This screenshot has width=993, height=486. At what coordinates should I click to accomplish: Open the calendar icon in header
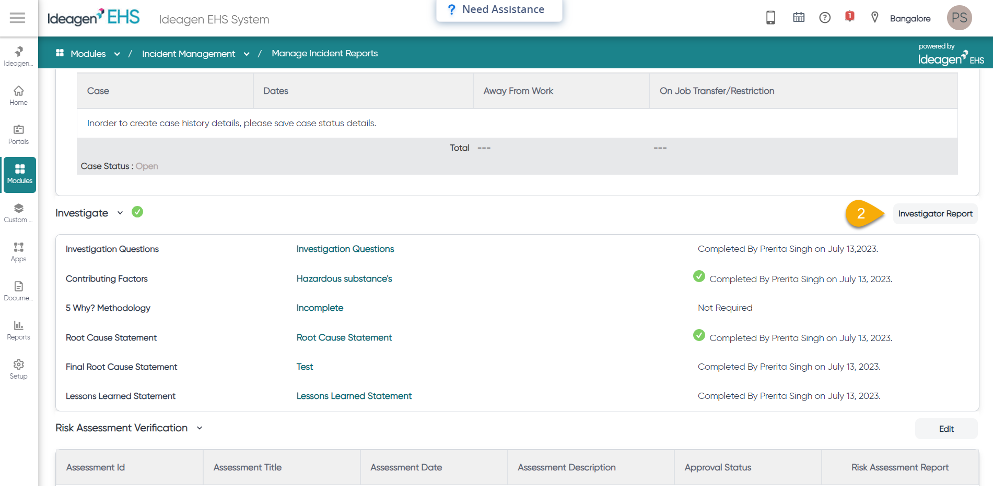(799, 18)
